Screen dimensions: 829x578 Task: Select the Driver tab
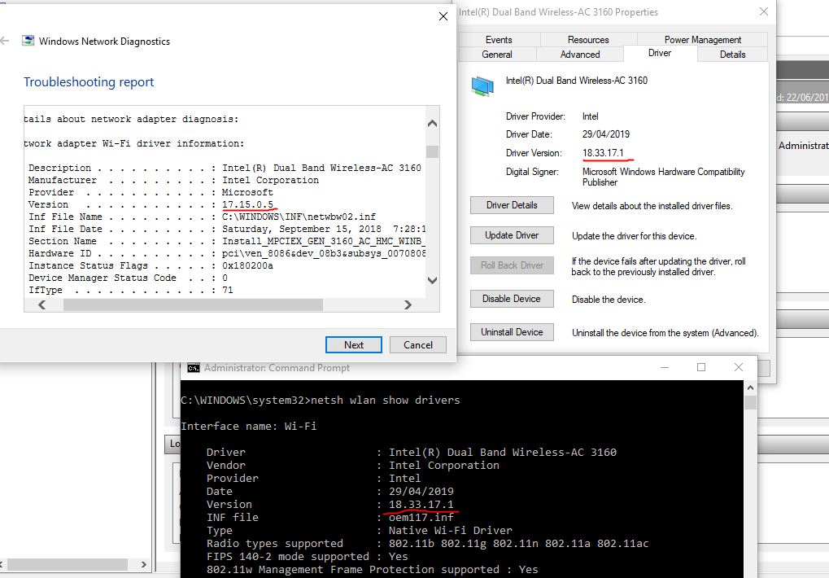coord(660,53)
